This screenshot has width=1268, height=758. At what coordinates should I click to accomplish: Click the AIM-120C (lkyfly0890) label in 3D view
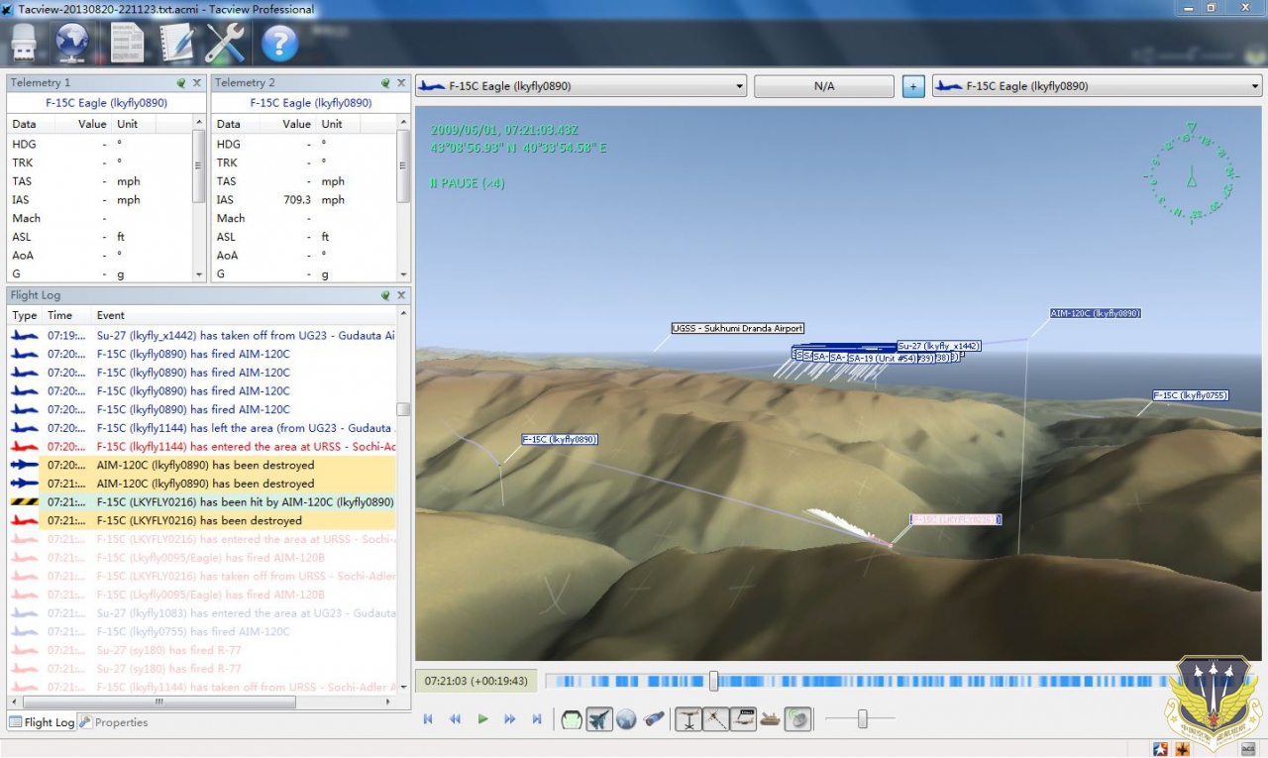1096,313
